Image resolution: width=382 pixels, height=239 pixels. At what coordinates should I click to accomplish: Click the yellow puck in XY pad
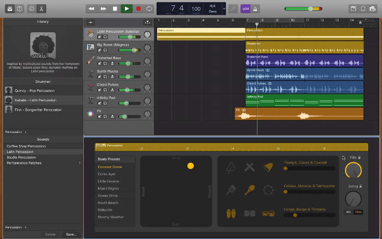click(190, 166)
